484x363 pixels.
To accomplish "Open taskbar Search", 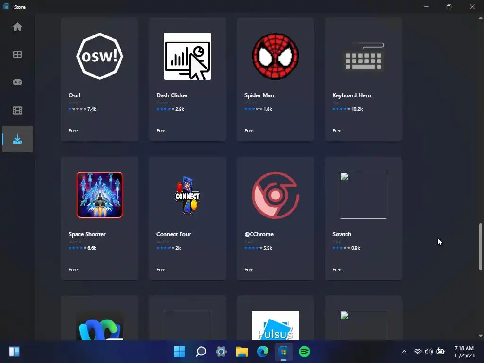I will pos(200,352).
